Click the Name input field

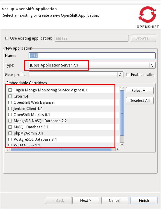point(92,56)
